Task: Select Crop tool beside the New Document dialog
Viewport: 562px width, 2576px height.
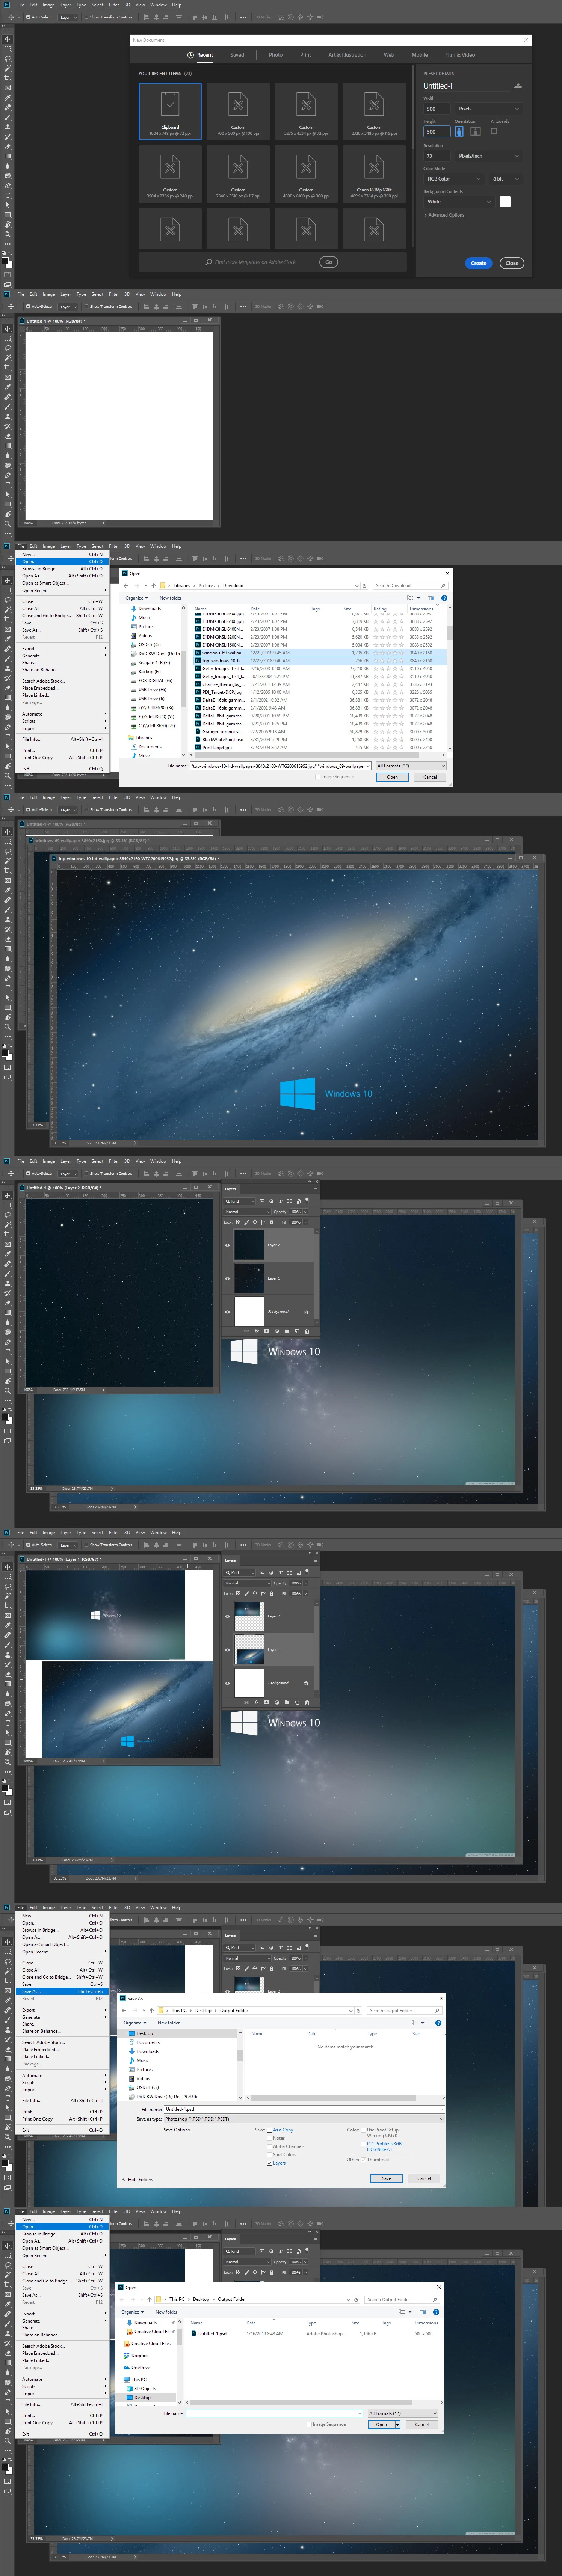Action: [x=8, y=78]
